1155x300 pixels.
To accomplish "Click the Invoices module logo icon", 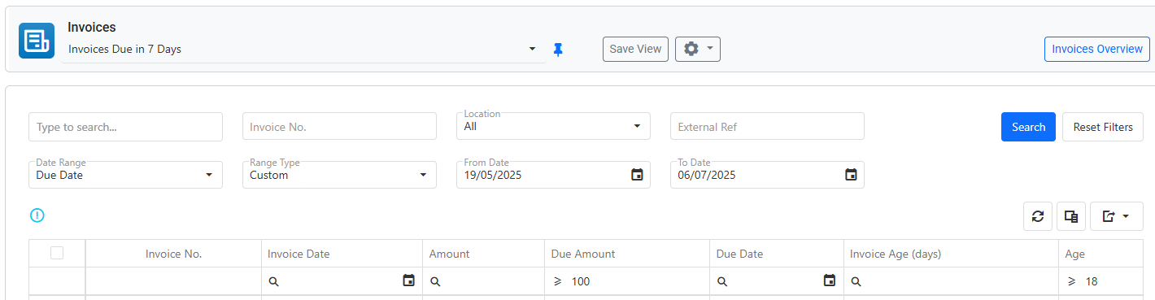I will tap(37, 41).
